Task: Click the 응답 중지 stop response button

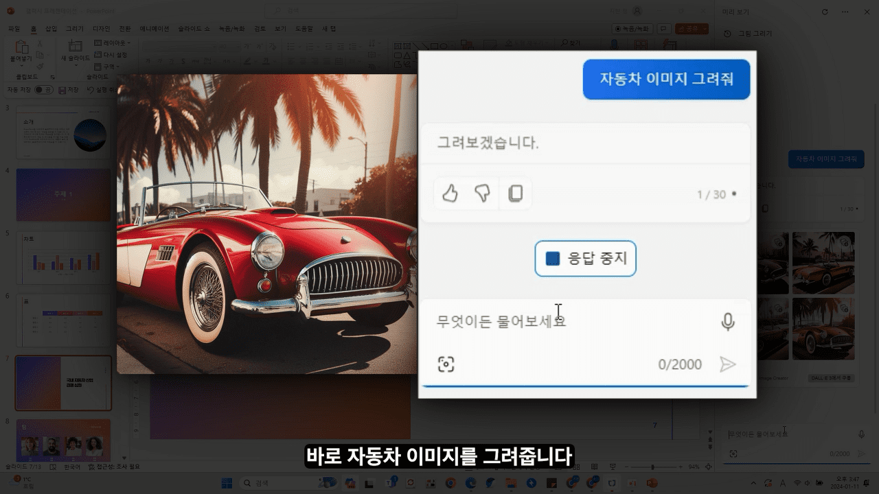Action: (x=585, y=259)
